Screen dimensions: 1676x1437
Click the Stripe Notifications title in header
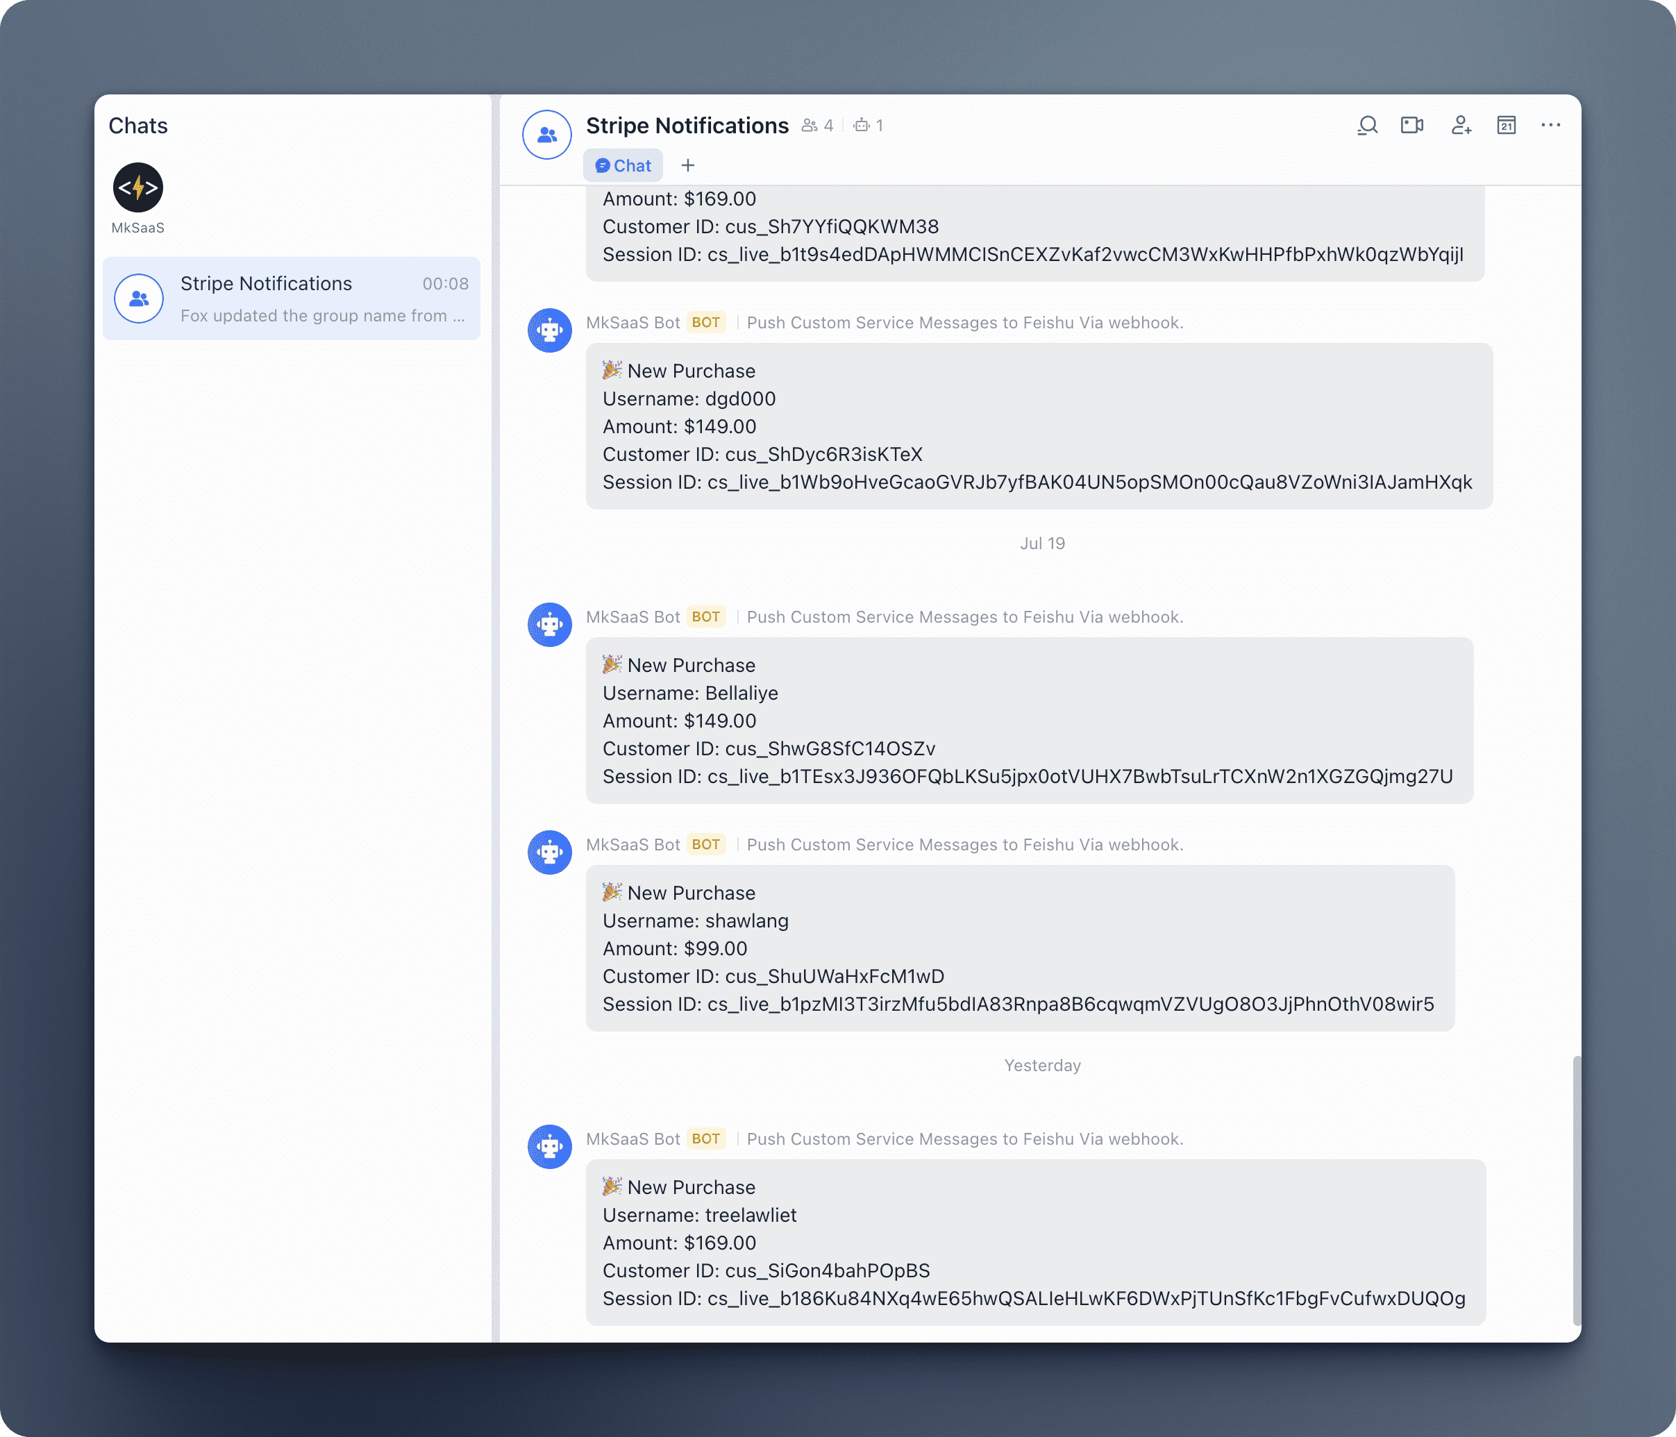coord(687,126)
